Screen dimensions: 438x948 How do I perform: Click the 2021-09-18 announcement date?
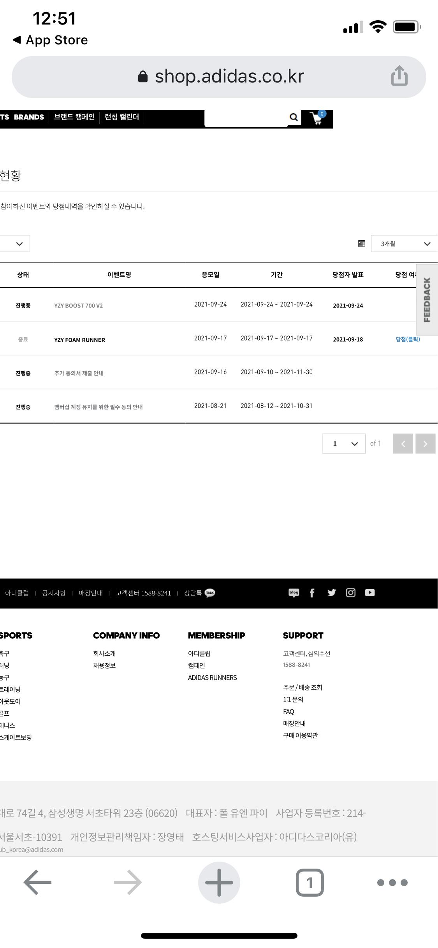coord(348,339)
